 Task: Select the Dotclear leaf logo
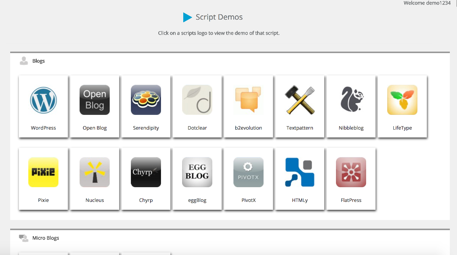197,100
